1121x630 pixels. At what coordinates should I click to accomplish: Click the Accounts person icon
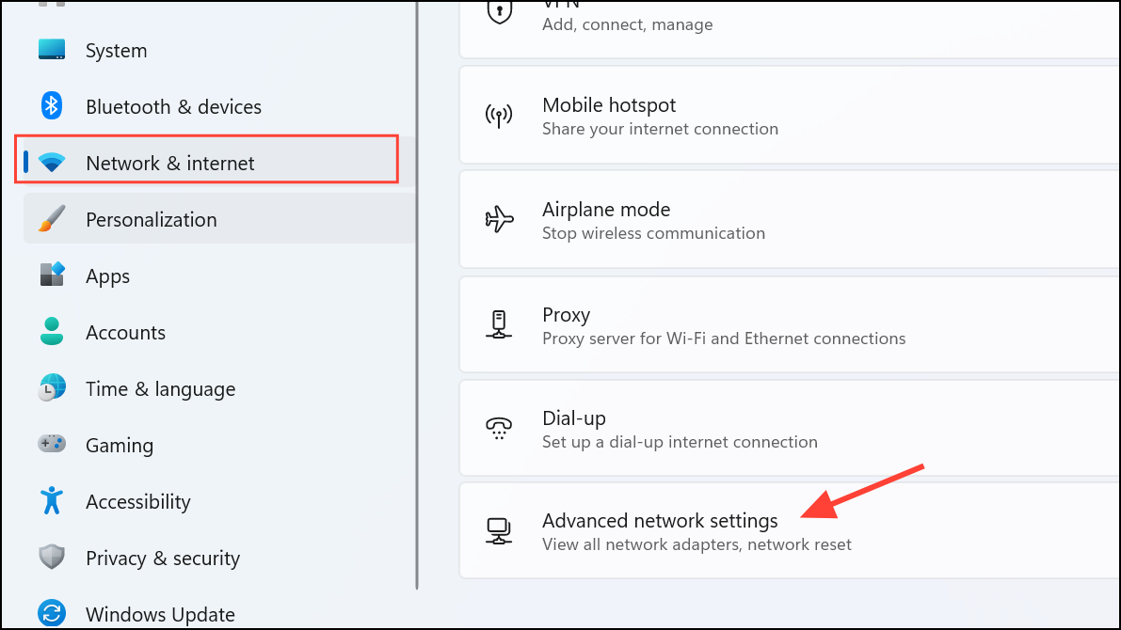point(51,332)
